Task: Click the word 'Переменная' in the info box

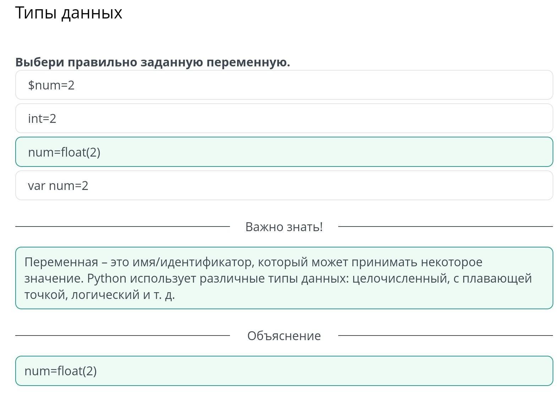Action: point(61,262)
